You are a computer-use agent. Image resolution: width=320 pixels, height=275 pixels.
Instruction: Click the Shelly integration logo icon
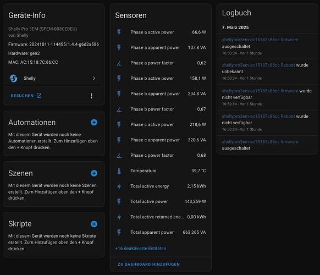click(14, 79)
